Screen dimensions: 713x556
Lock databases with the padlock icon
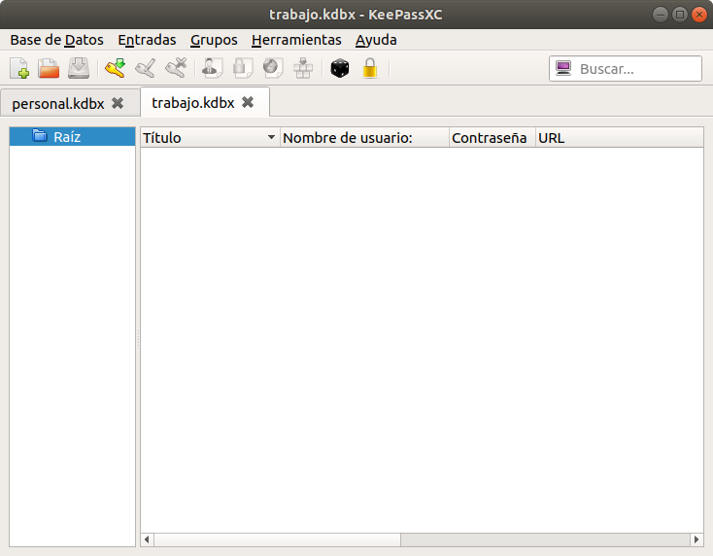[369, 68]
